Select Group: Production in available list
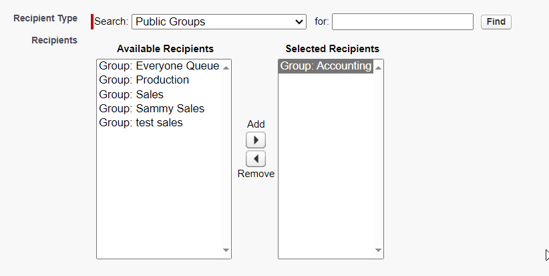Viewport: 549px width, 276px height. [x=159, y=80]
